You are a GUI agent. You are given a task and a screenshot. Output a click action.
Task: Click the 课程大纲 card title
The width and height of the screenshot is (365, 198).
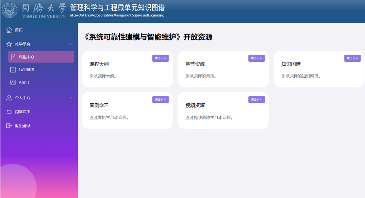pos(99,64)
